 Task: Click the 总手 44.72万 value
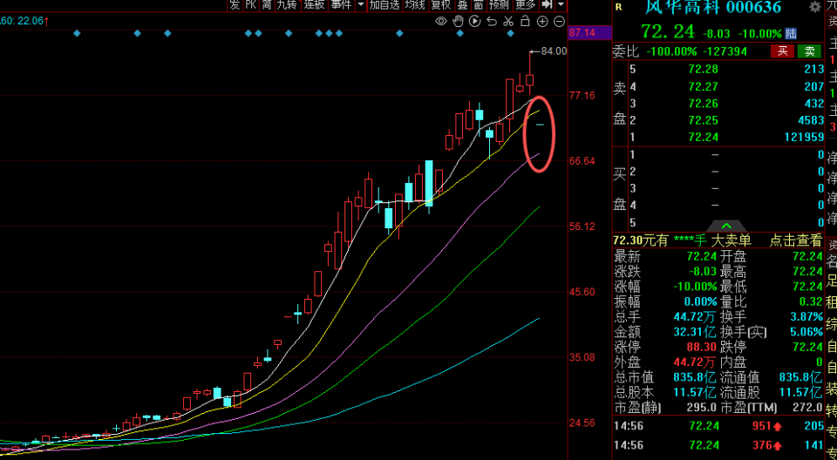695,317
